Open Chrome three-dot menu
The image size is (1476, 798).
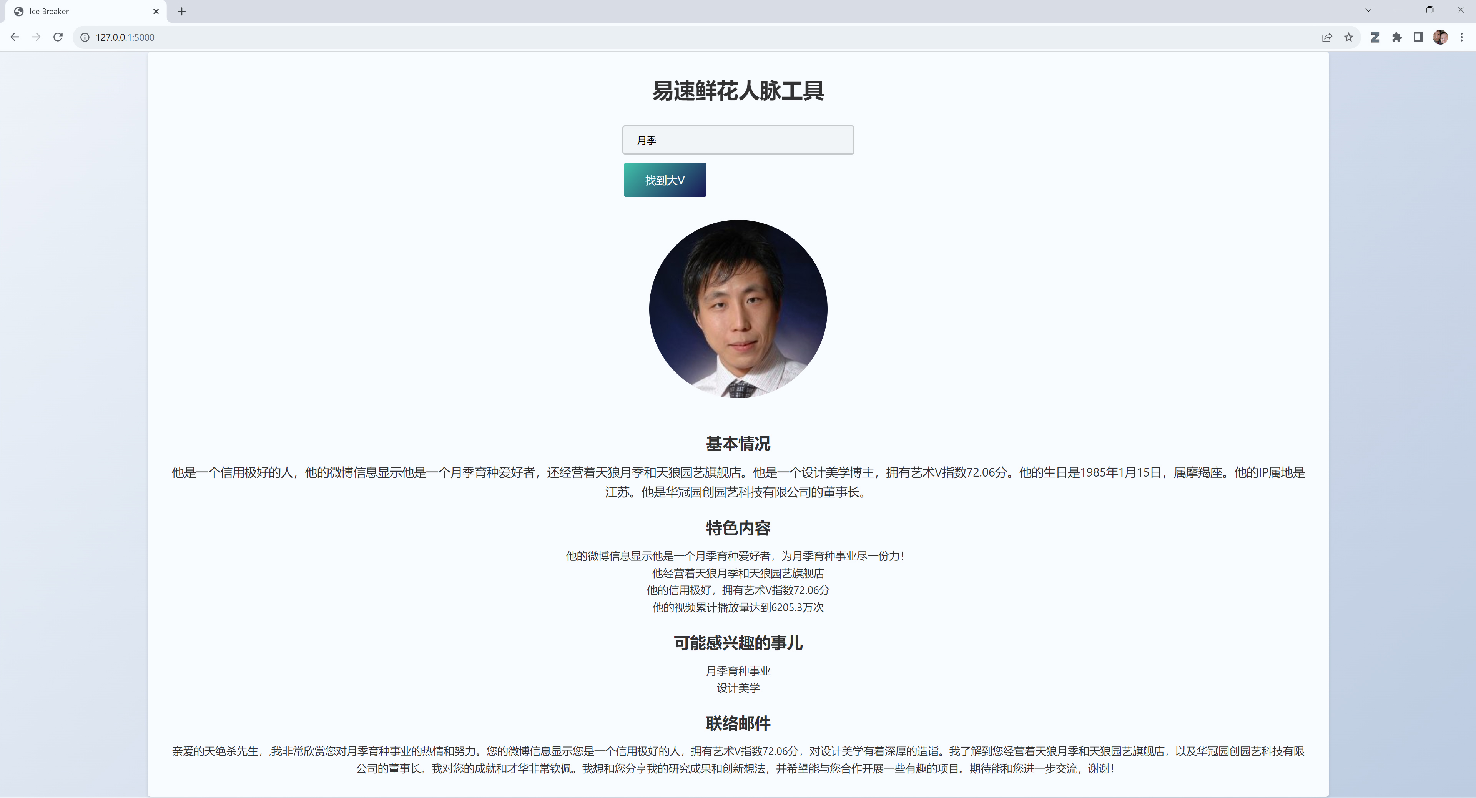(1462, 37)
